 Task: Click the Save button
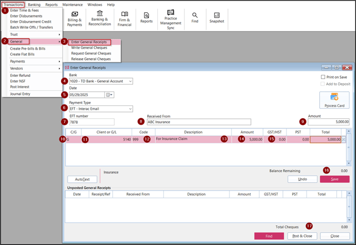coord(334,179)
